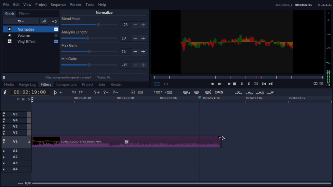Uncheck the Normalize filter checkbox
The width and height of the screenshot is (333, 187).
click(x=56, y=29)
